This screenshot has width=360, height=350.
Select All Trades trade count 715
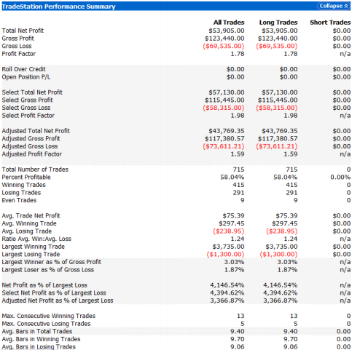pyautogui.click(x=238, y=170)
